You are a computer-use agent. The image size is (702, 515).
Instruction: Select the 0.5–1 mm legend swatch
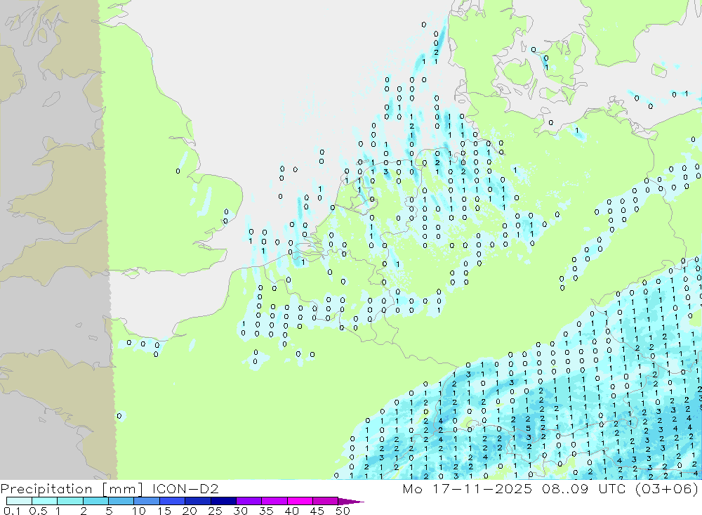coord(44,501)
